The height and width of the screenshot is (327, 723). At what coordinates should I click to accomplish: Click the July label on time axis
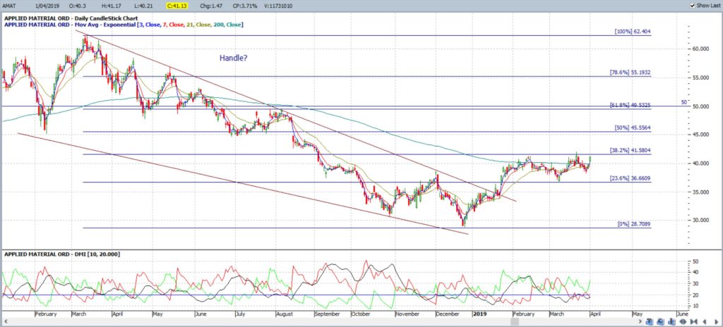(241, 314)
